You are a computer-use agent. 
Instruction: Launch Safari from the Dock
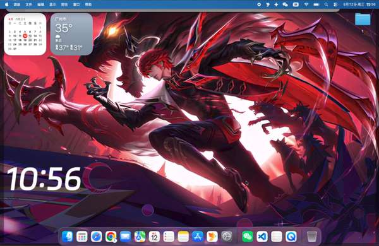[x=96, y=237]
